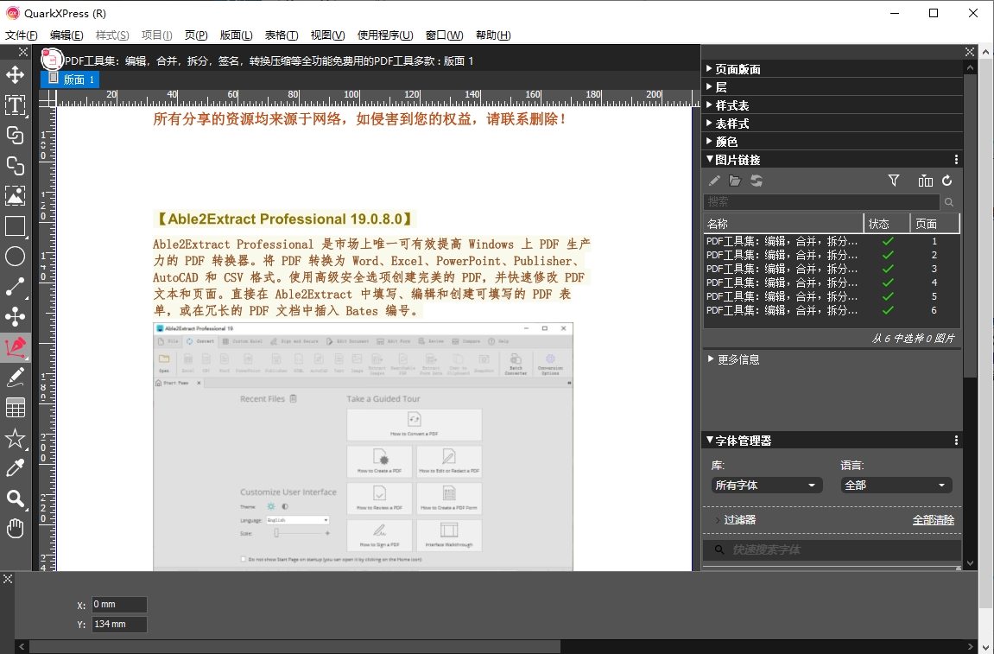Image resolution: width=994 pixels, height=654 pixels.
Task: Collapse the 图片链接 panel
Action: click(709, 159)
